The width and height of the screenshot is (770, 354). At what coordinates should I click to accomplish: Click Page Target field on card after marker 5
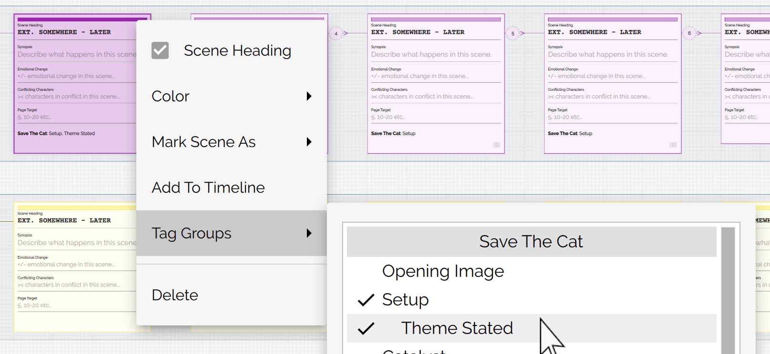pyautogui.click(x=613, y=117)
